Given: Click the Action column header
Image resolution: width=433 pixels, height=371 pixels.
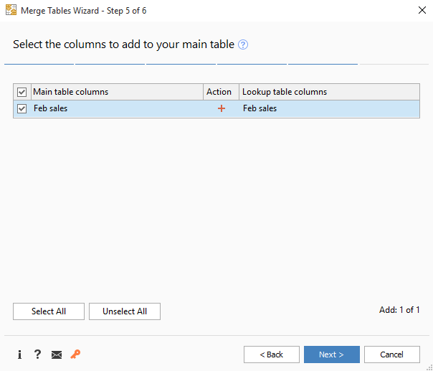Looking at the screenshot, I should tap(222, 92).
